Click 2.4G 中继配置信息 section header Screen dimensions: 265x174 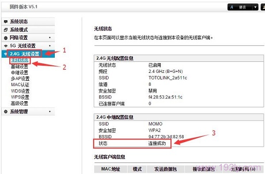115,117
